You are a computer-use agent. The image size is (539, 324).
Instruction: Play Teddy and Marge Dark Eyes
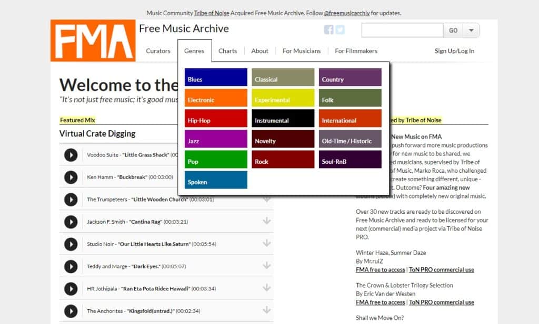71,266
